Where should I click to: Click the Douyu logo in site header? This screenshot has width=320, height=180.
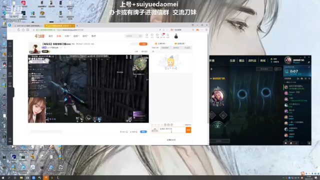coord(39,36)
